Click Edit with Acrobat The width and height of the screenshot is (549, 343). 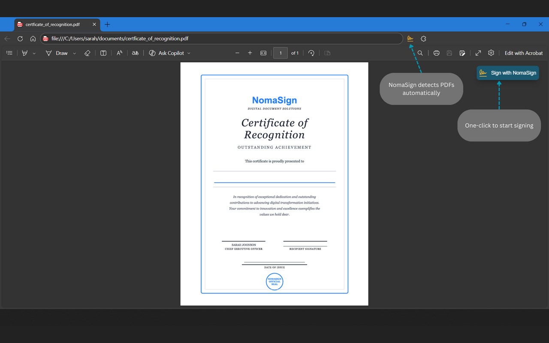tap(523, 53)
